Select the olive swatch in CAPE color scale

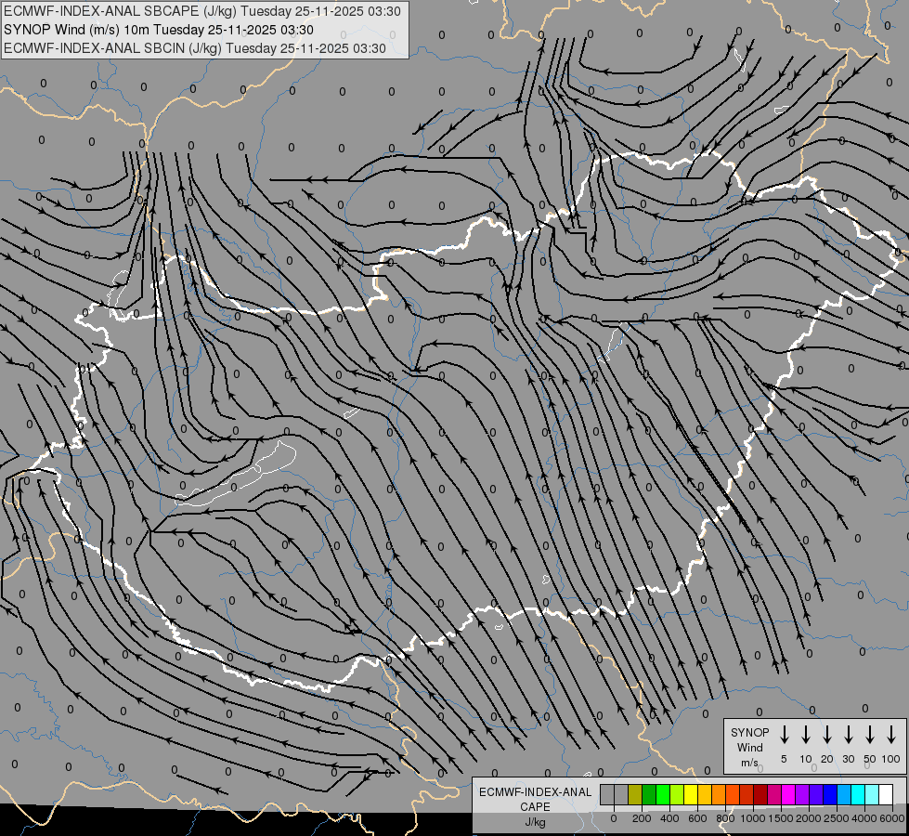pyautogui.click(x=635, y=794)
